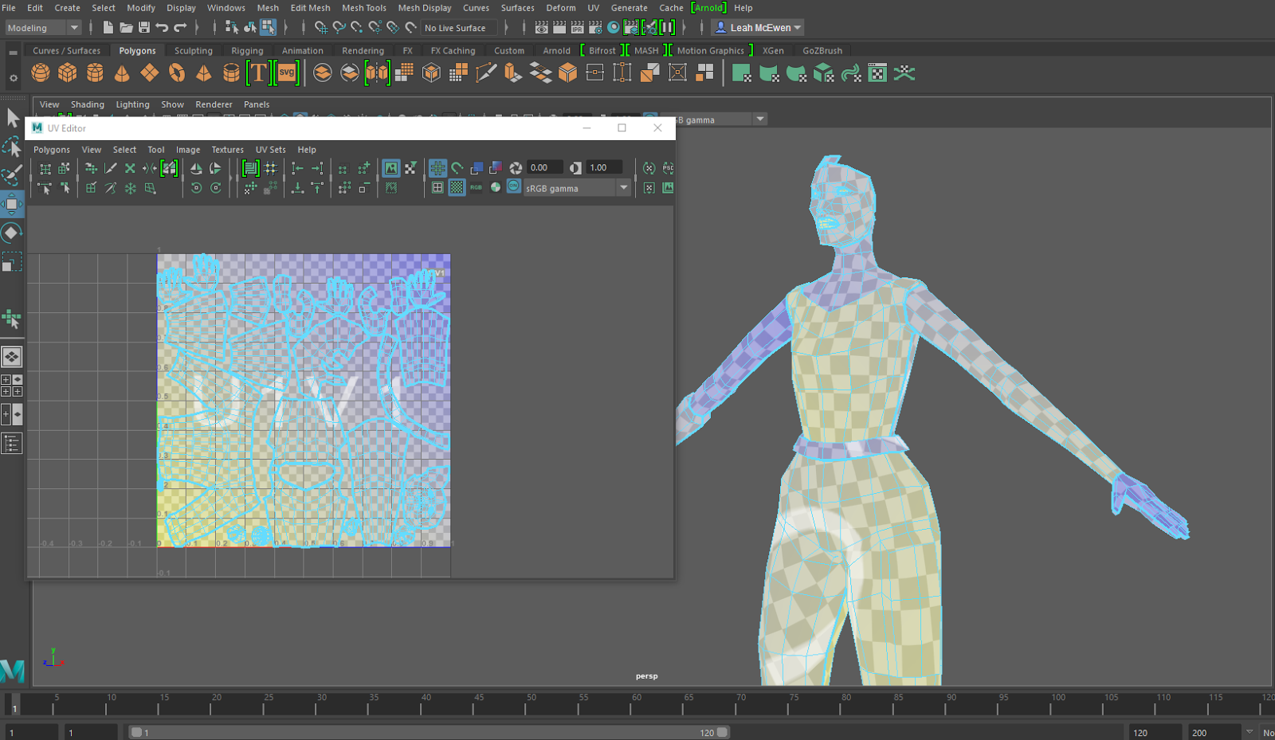
Task: Toggle RGB channels display in UV Editor
Action: [475, 187]
